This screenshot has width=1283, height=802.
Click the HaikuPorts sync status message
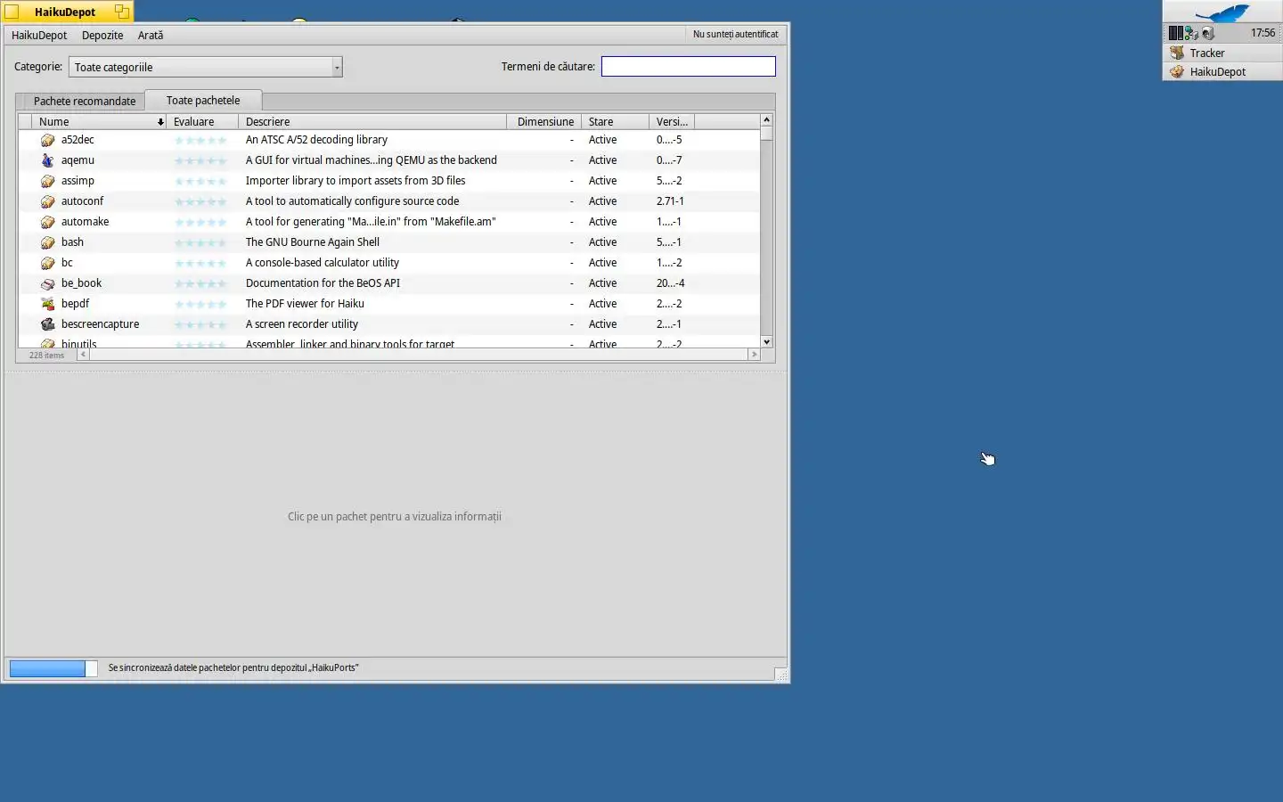[x=233, y=668]
